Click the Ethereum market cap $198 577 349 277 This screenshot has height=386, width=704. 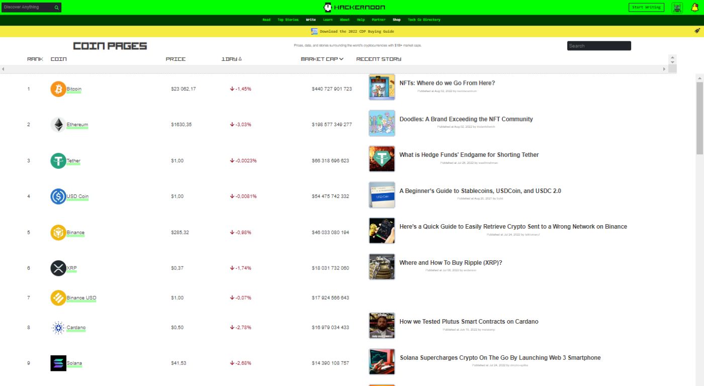(x=332, y=125)
